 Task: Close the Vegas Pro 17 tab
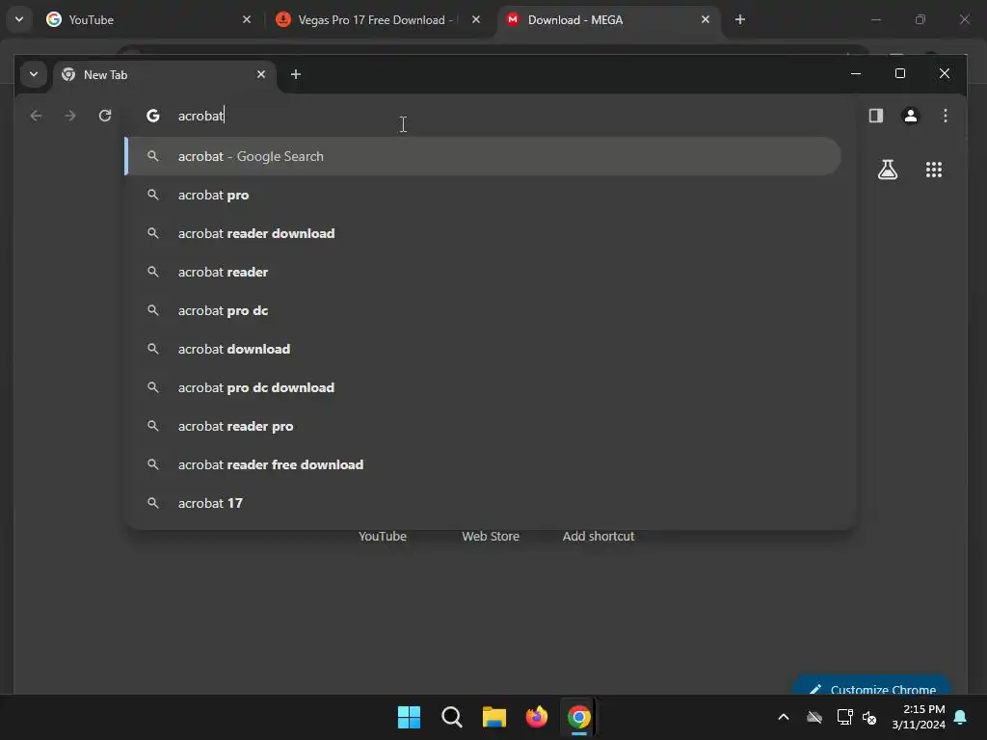click(x=476, y=19)
